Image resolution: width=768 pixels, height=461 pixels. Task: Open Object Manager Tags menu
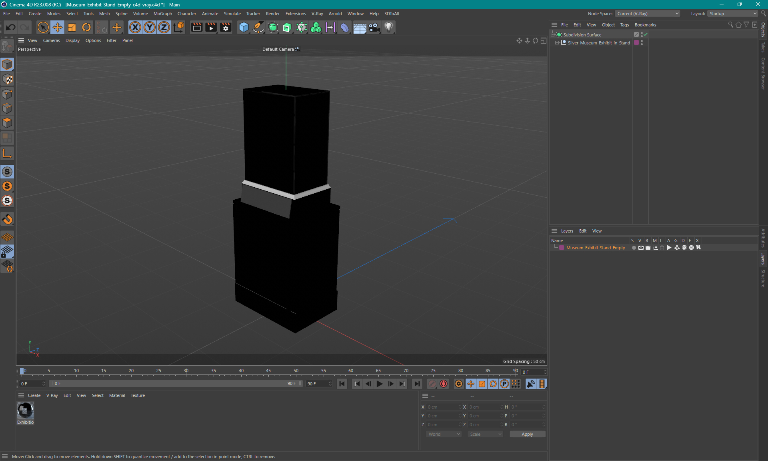[x=624, y=25]
